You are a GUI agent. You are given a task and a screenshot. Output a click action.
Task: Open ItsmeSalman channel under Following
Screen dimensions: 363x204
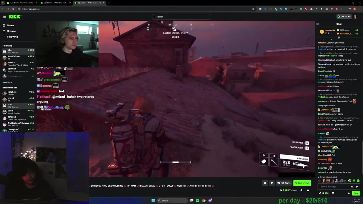coord(18,57)
